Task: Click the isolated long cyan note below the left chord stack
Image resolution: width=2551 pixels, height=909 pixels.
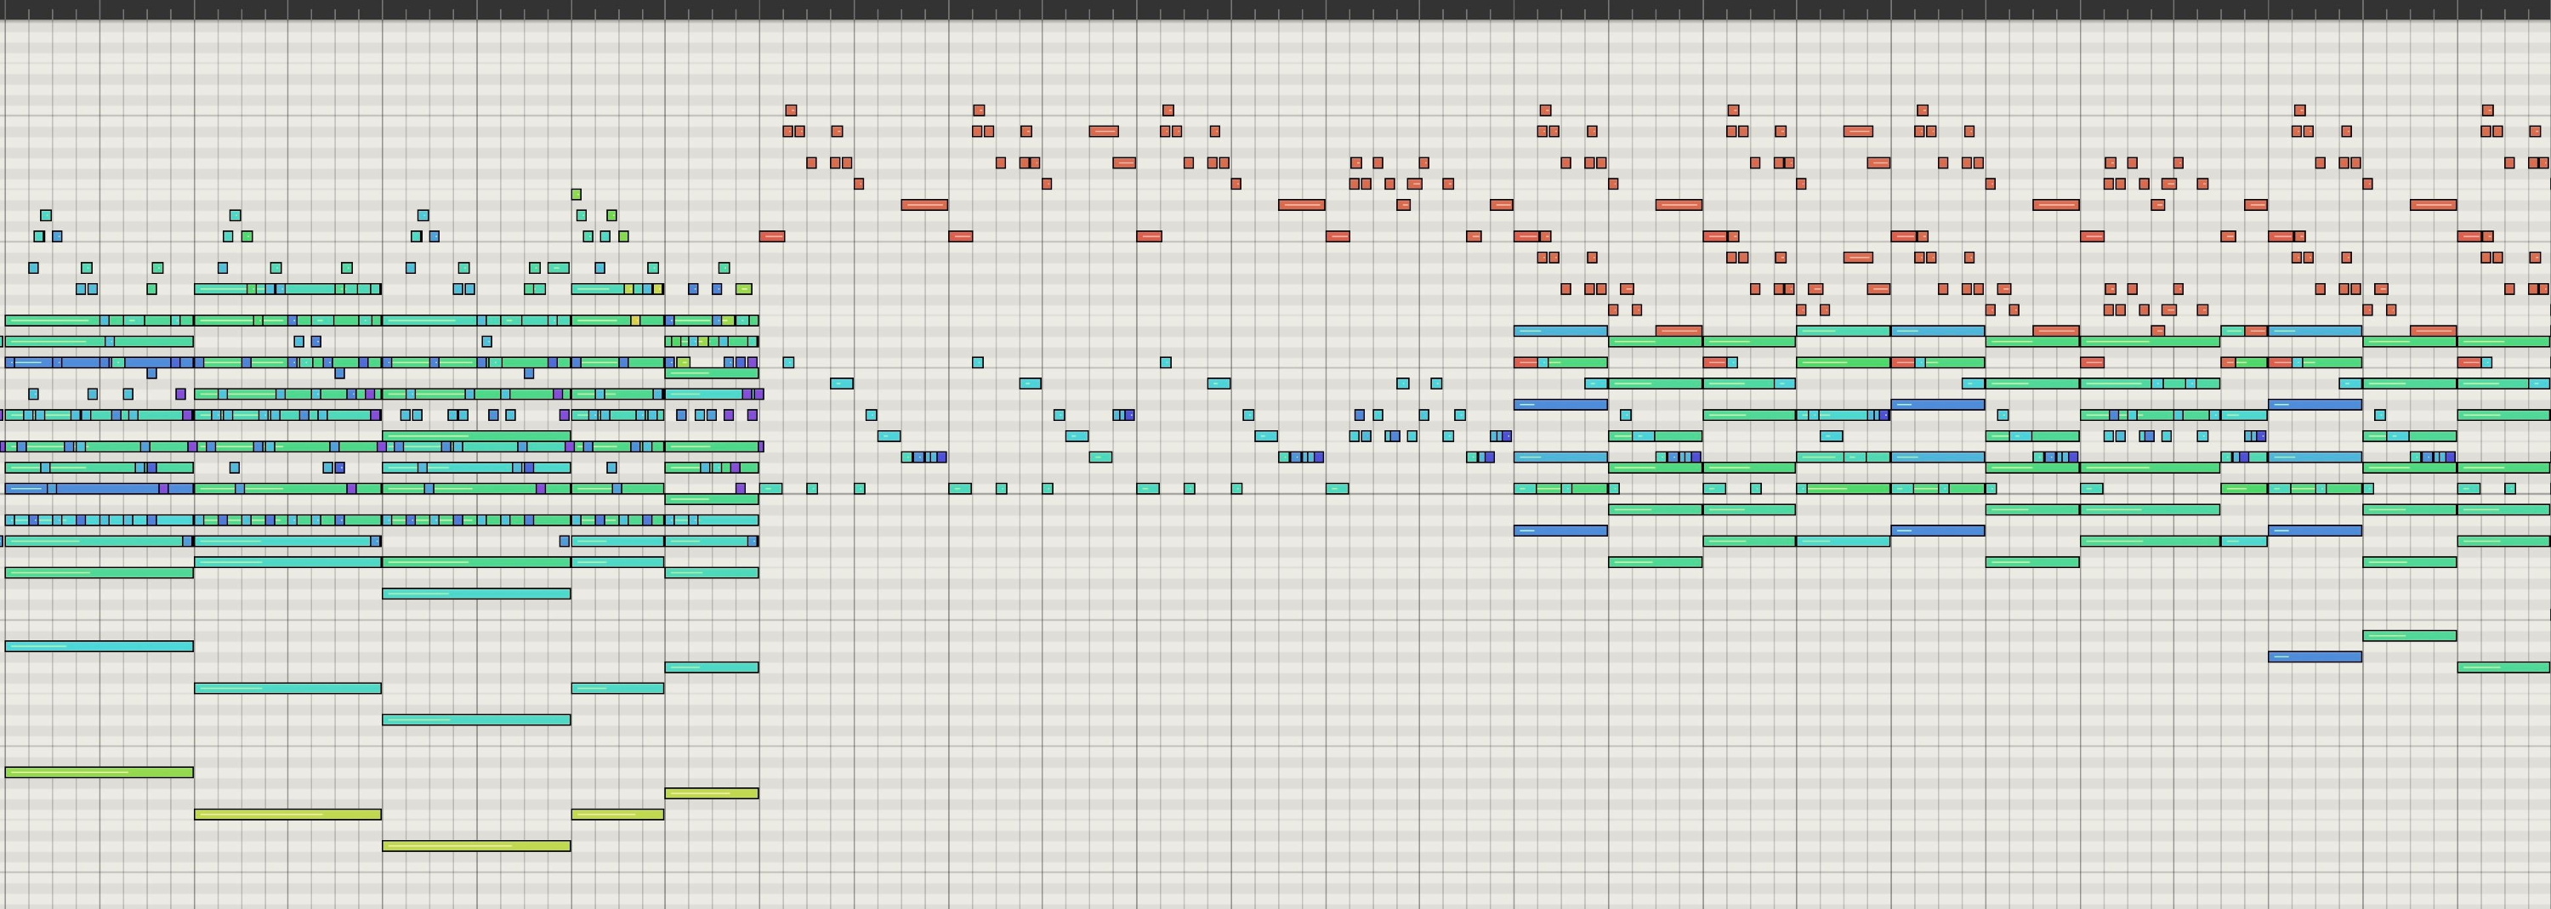Action: (x=99, y=646)
